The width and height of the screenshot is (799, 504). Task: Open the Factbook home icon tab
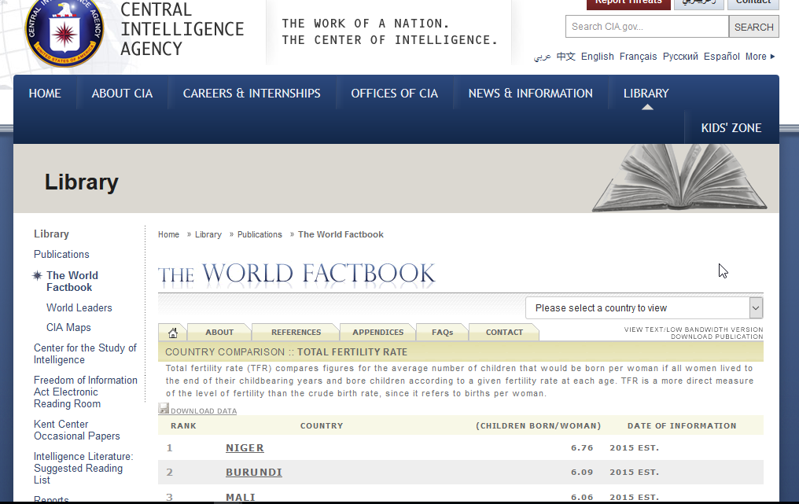[173, 333]
